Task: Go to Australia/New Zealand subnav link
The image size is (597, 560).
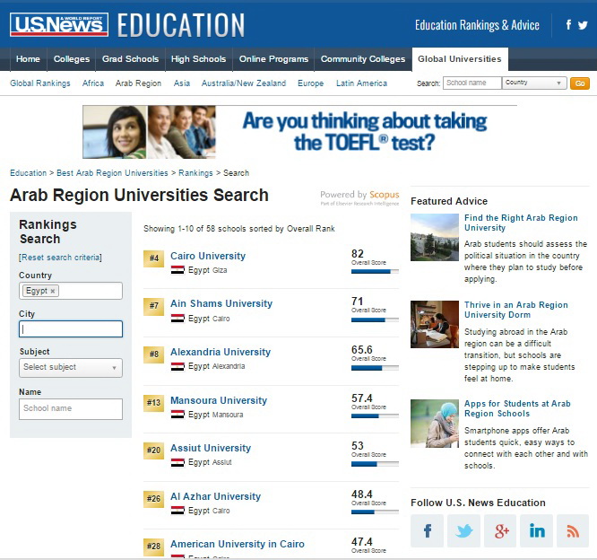Action: coord(244,83)
